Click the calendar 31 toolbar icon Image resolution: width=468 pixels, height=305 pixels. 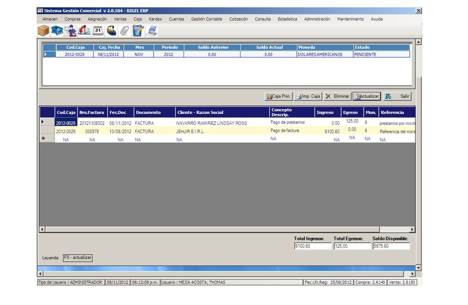(x=98, y=31)
